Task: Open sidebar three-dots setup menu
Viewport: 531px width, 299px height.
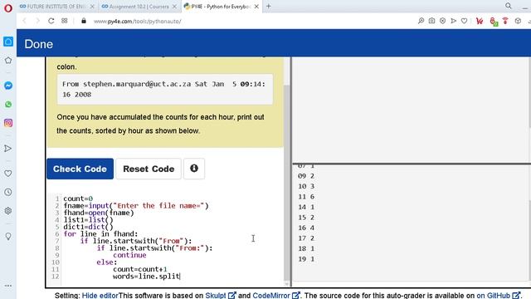Action: pos(8,286)
